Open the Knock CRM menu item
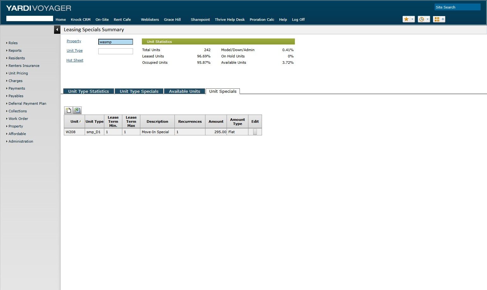Viewport: 487px width, 290px height. point(81,19)
